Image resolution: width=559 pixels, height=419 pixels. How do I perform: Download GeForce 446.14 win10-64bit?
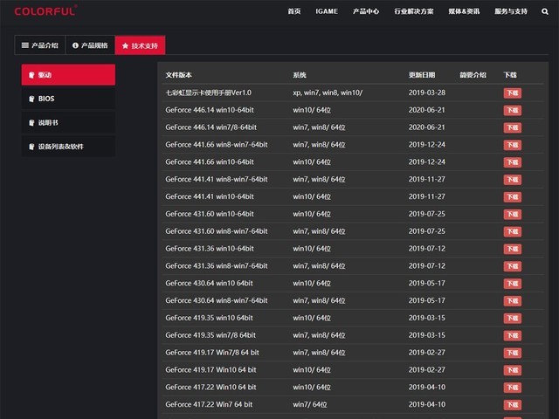click(x=513, y=111)
